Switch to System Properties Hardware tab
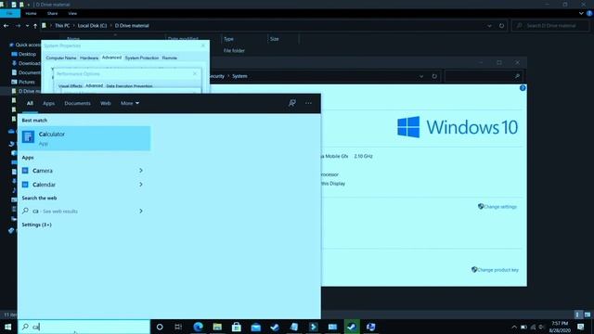The height and width of the screenshot is (334, 594). point(89,58)
